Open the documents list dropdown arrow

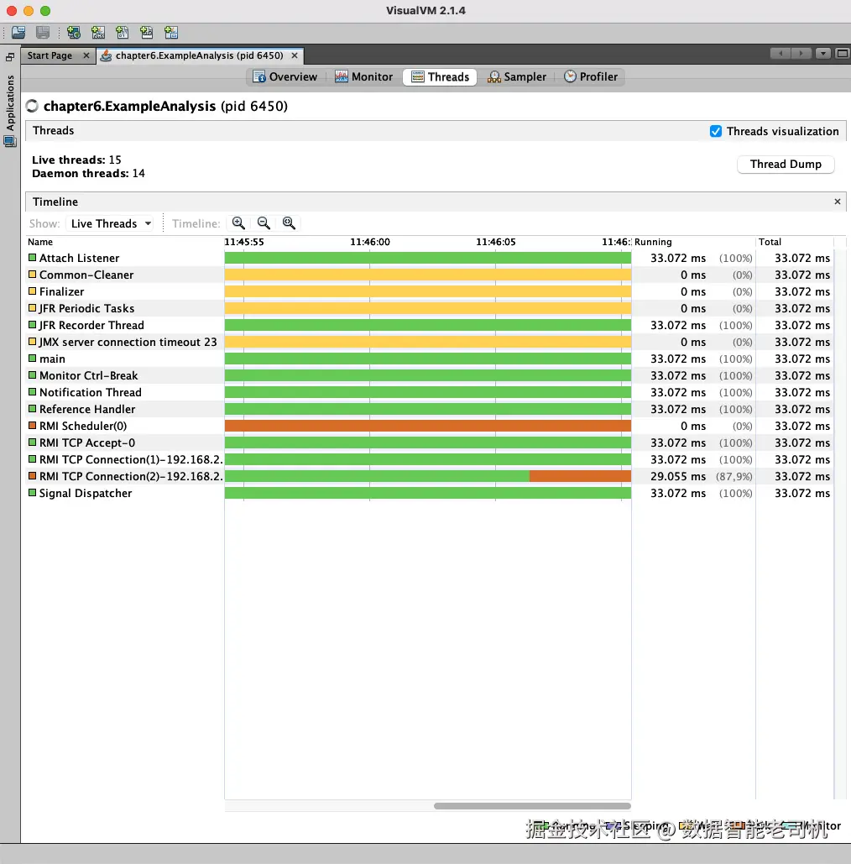tap(823, 54)
